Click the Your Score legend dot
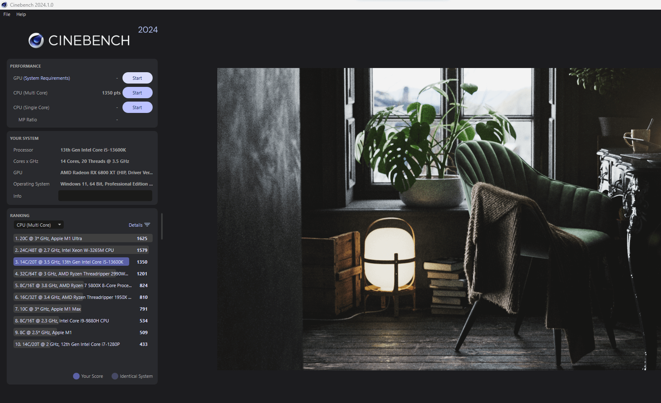The width and height of the screenshot is (661, 403). [76, 376]
